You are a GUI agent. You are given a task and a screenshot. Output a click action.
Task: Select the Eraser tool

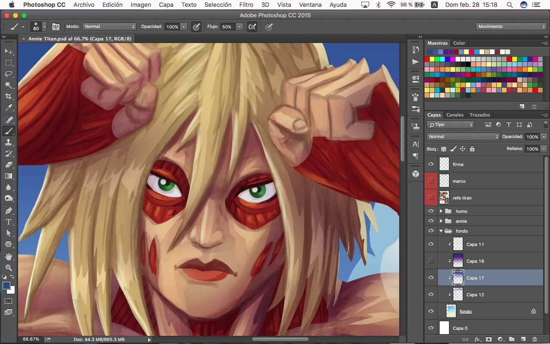tap(9, 165)
